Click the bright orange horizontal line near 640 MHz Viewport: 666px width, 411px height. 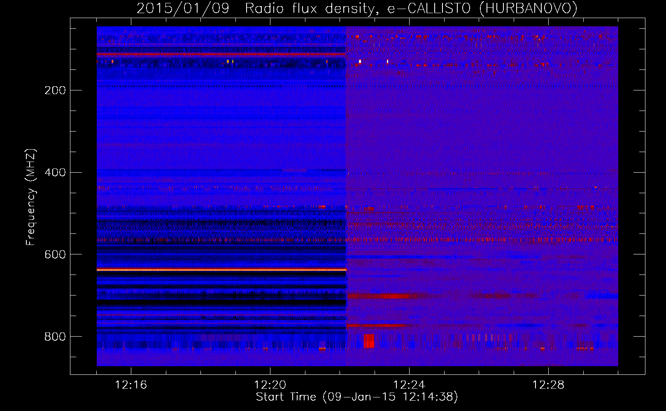[221, 270]
